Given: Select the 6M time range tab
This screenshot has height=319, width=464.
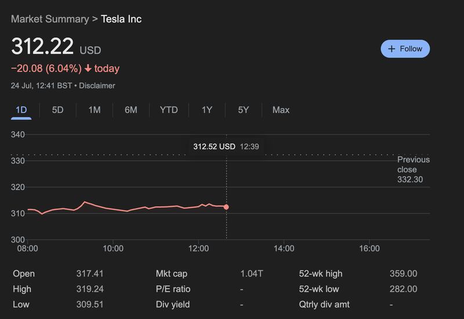Looking at the screenshot, I should pos(130,110).
